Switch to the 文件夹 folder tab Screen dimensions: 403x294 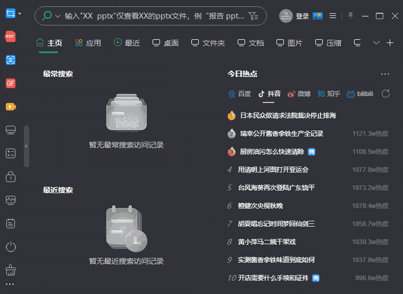(208, 43)
